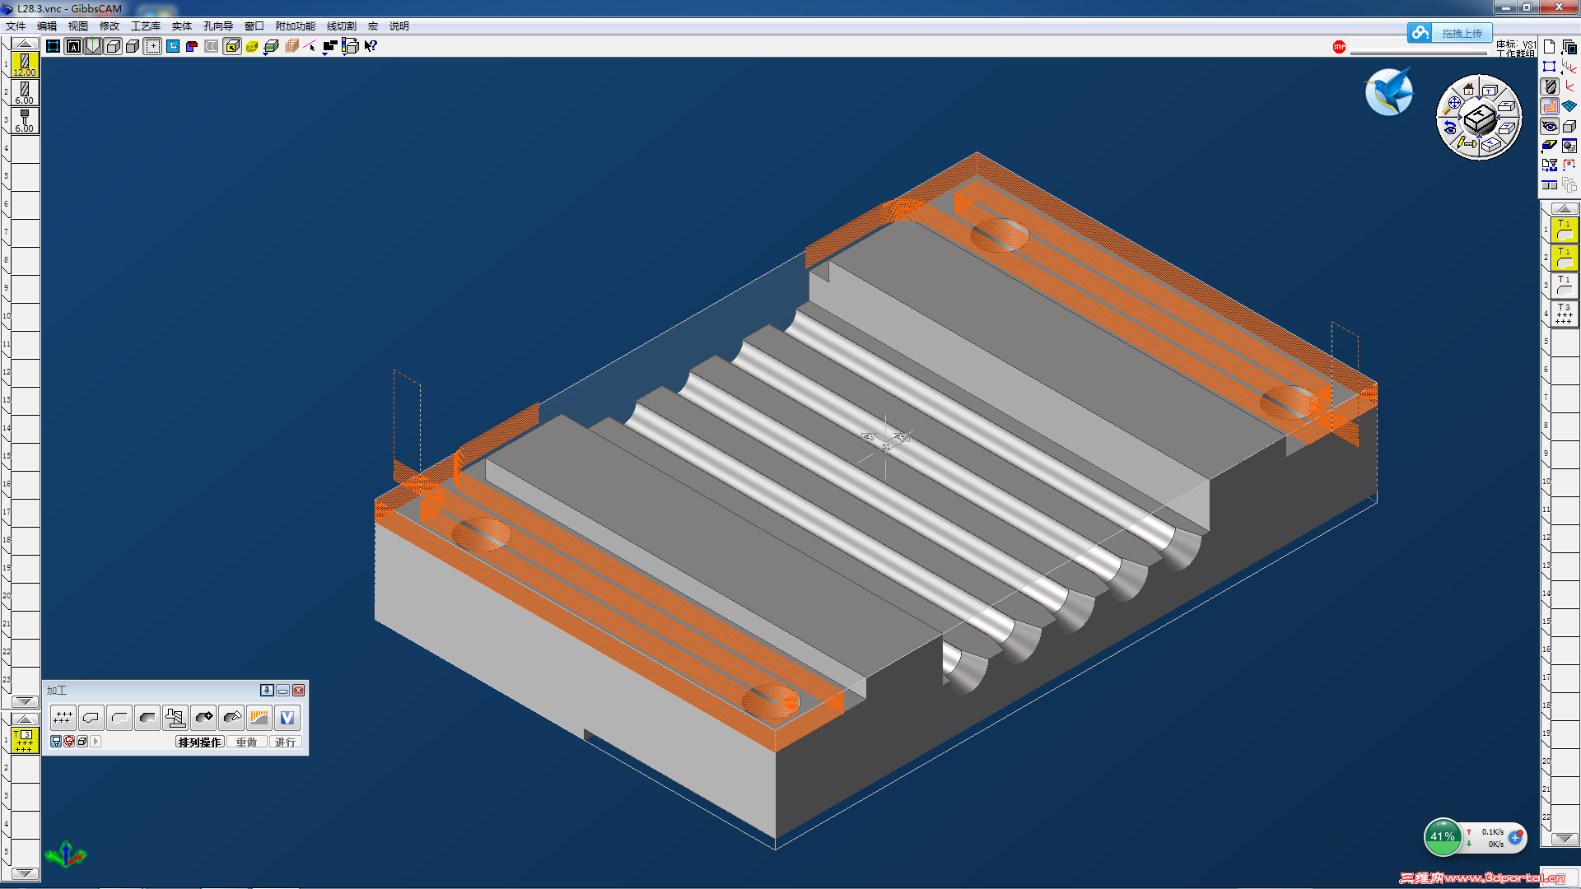Image resolution: width=1581 pixels, height=889 pixels.
Task: Click the red STOP sign icon
Action: pyautogui.click(x=1339, y=47)
